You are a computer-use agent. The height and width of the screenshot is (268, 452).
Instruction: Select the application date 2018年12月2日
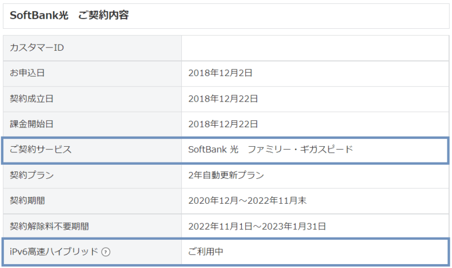[220, 73]
